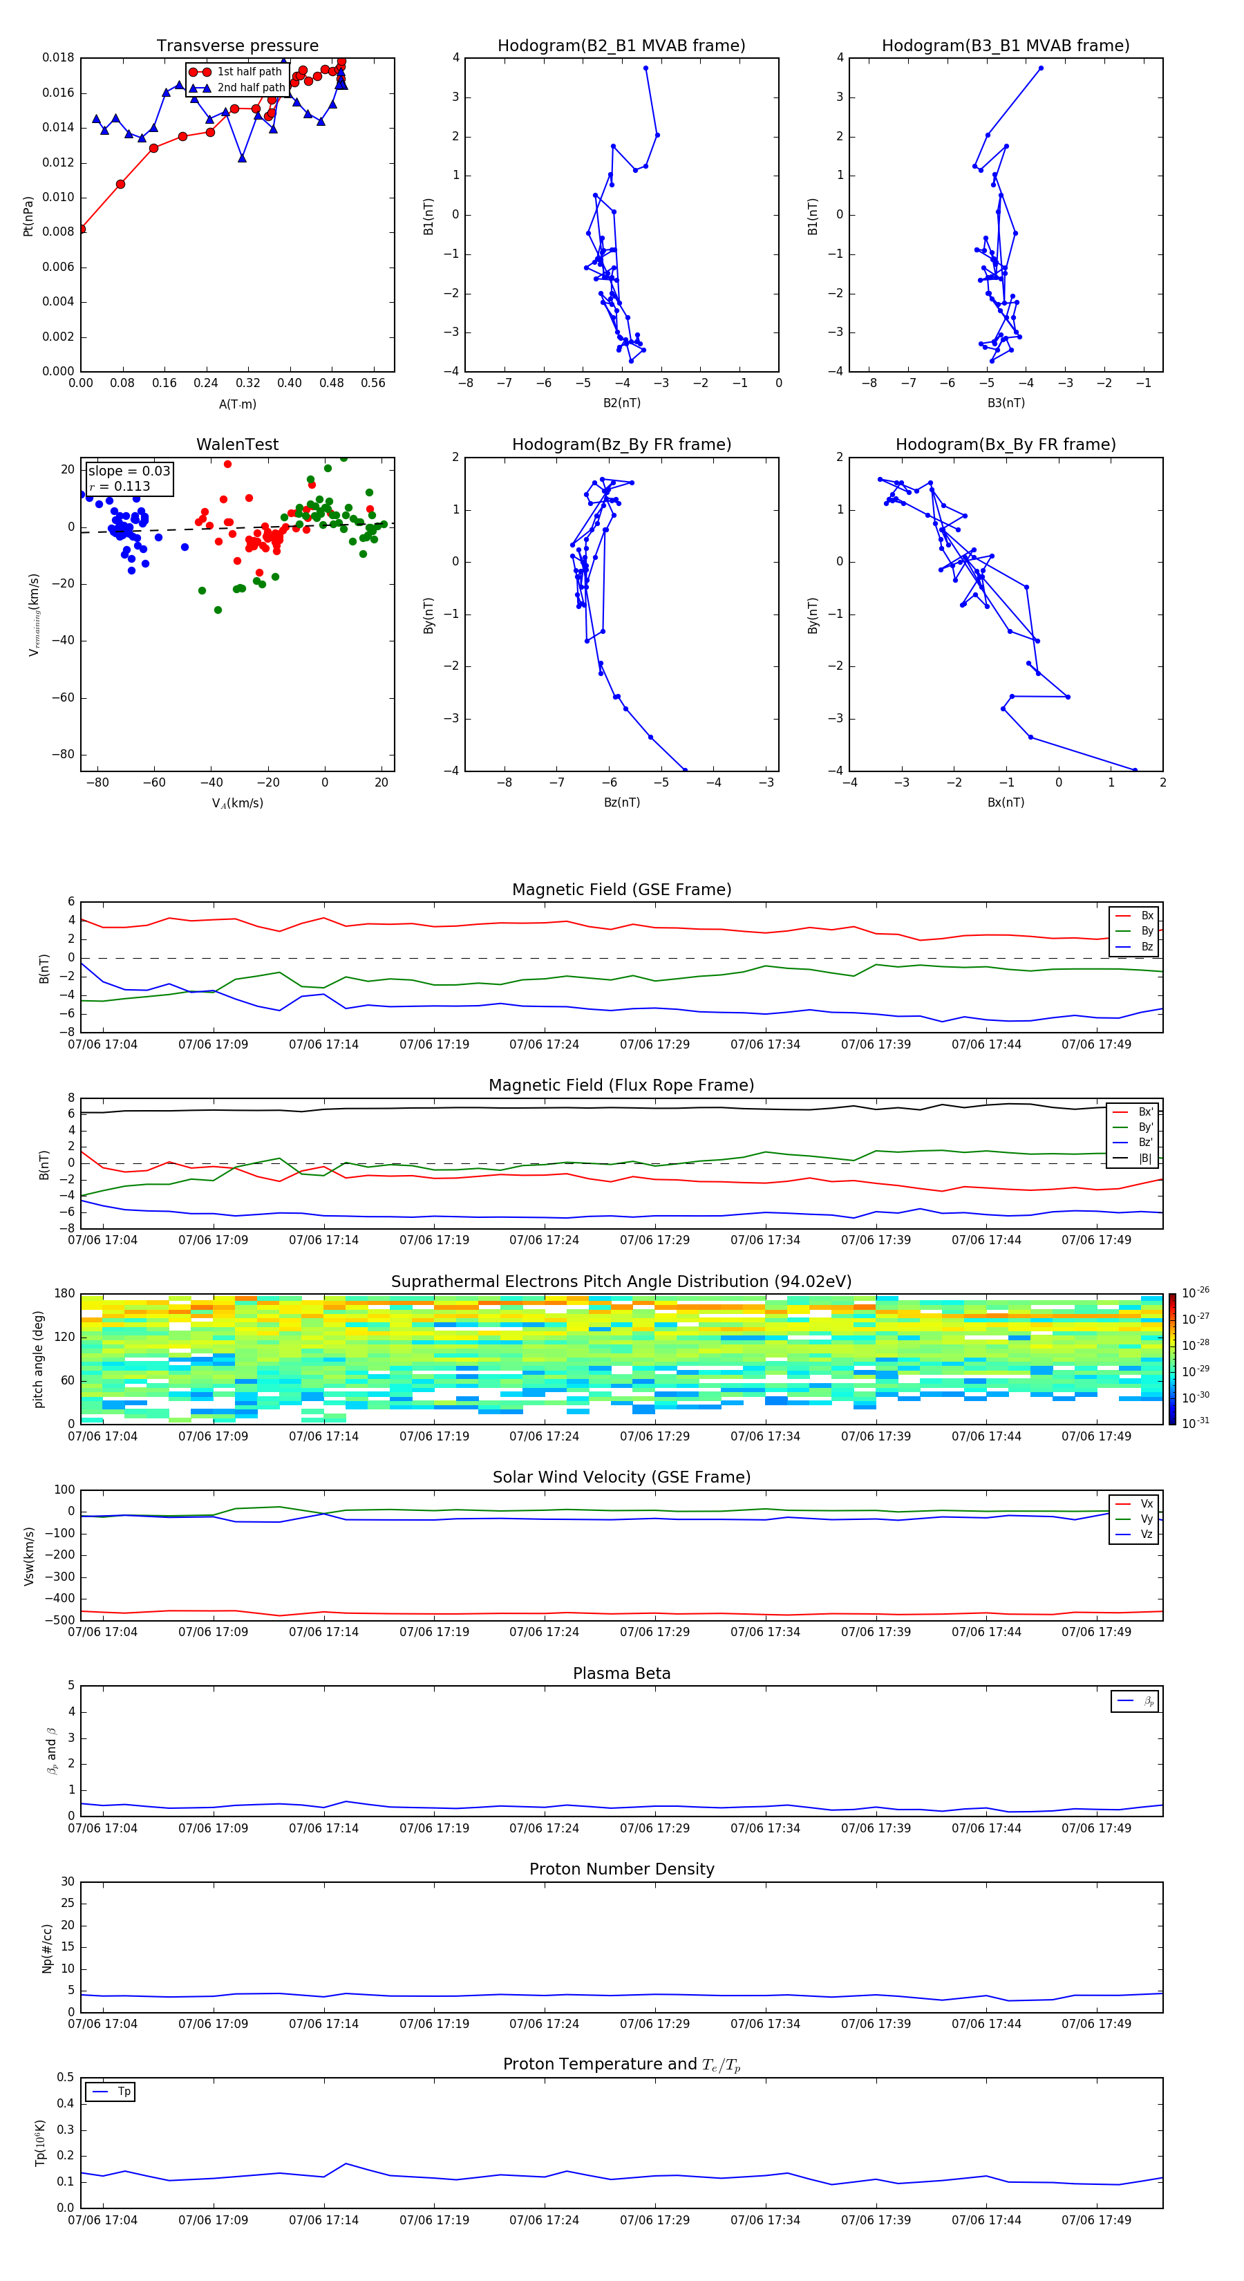Click 'Hodogram(Bz_By FR frame)' title
1244x2281 pixels.
pos(621,444)
